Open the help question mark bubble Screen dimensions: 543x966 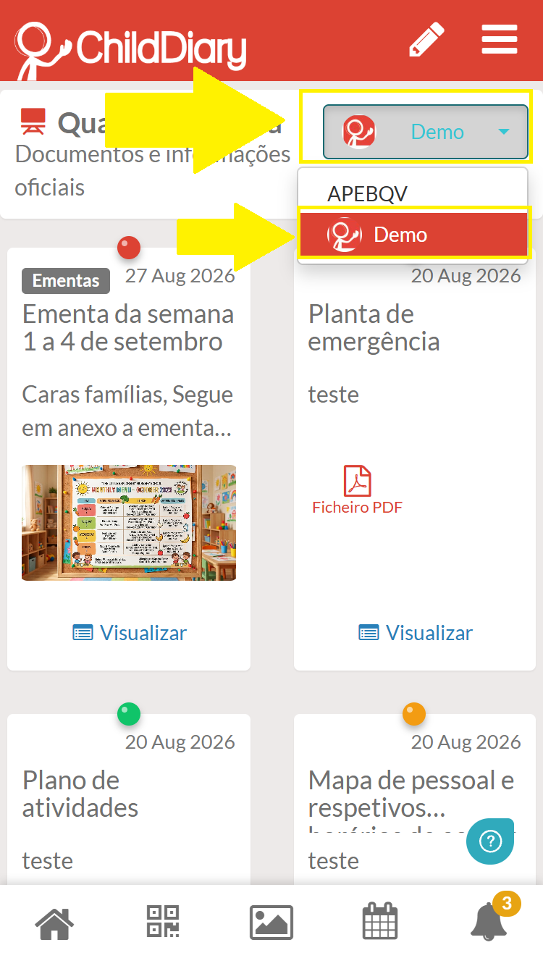click(x=490, y=841)
